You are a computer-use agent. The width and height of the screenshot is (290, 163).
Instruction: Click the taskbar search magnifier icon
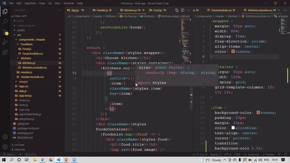coord(11,160)
